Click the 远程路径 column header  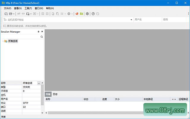(183, 99)
